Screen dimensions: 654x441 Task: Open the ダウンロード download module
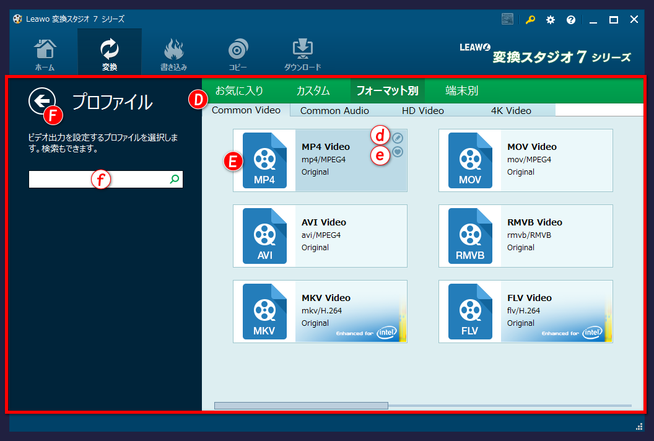tap(302, 55)
